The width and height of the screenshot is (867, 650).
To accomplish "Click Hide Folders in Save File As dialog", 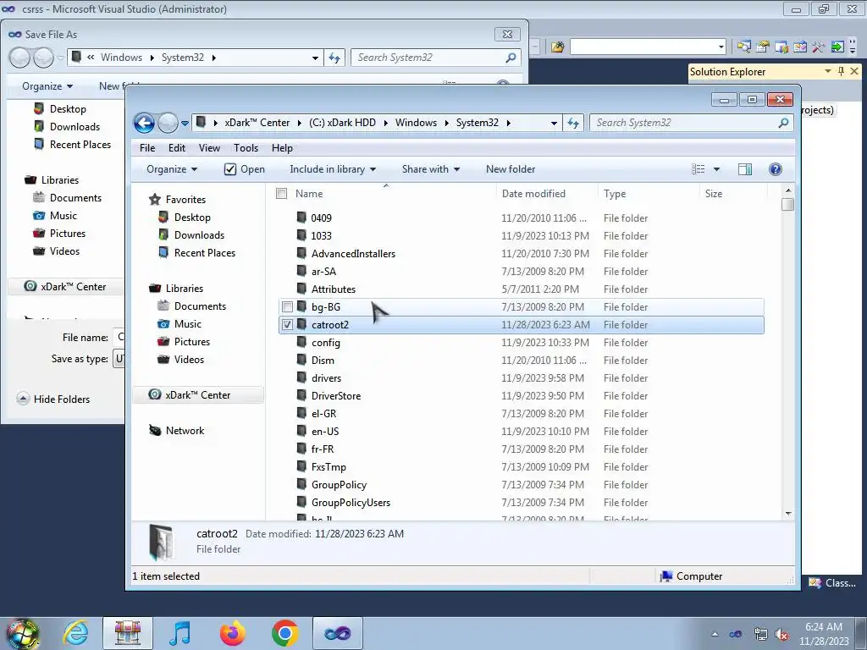I will click(53, 399).
